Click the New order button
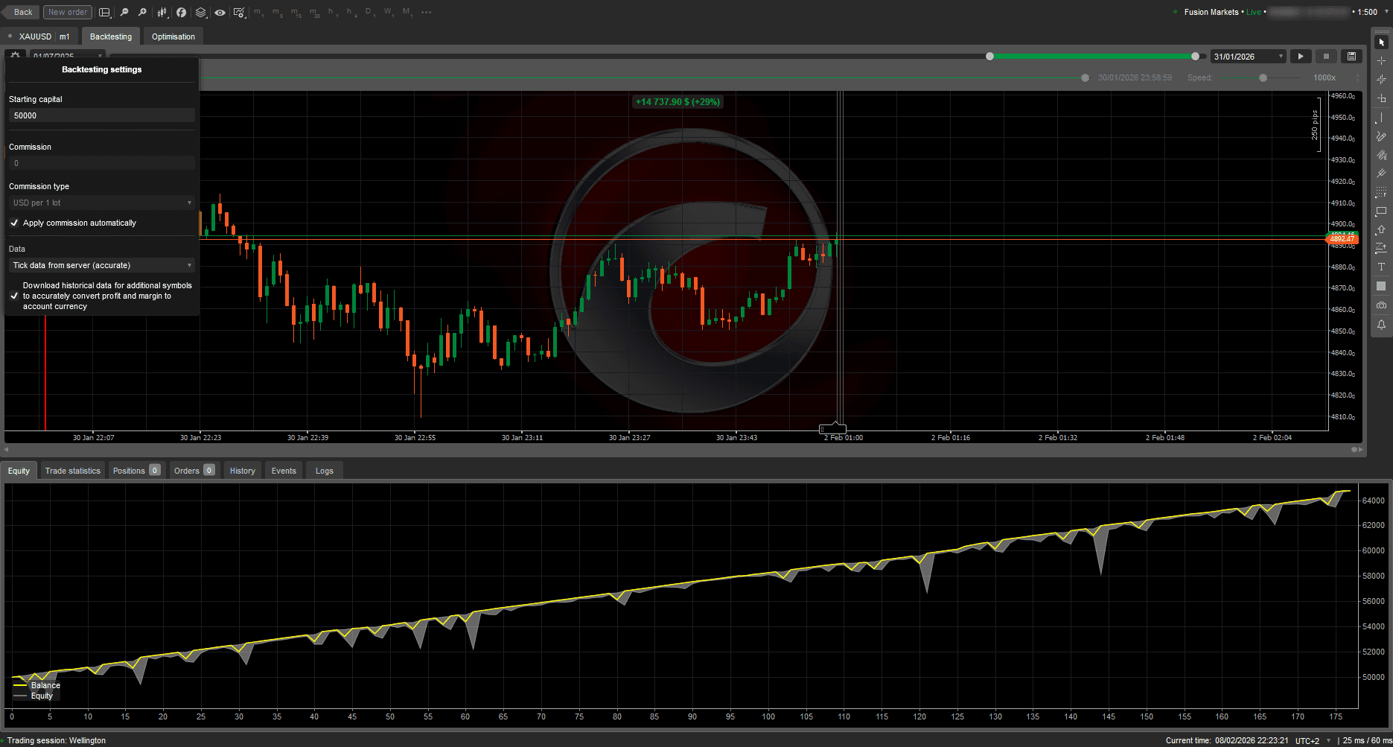Image resolution: width=1393 pixels, height=747 pixels. [67, 12]
